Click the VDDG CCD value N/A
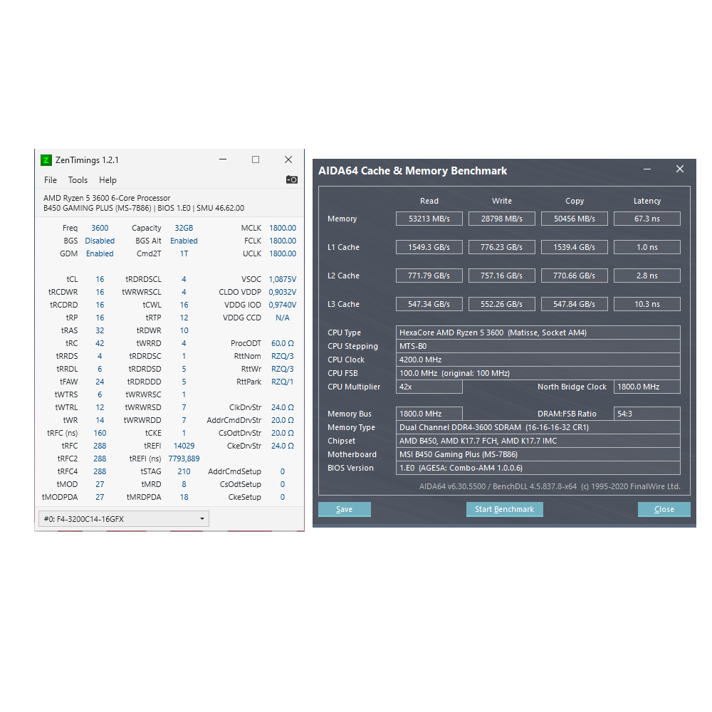Viewport: 712px width, 712px height. tap(283, 318)
